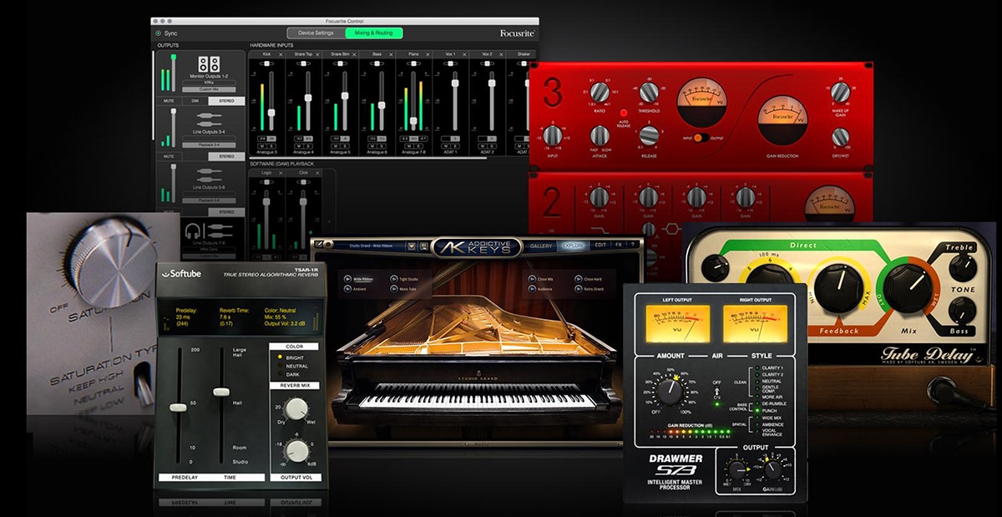Switch to the Device Settings tab

point(316,33)
